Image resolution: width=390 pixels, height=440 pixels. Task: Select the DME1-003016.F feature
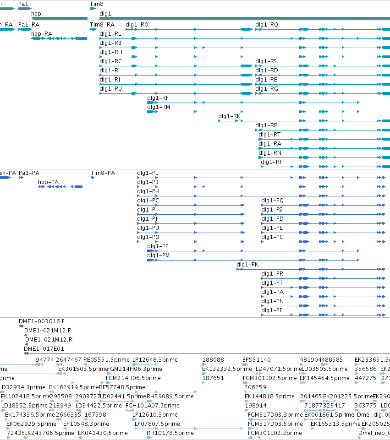click(x=21, y=326)
